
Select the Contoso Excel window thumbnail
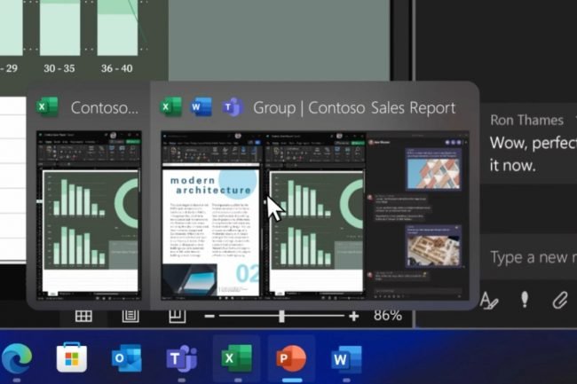pos(89,213)
